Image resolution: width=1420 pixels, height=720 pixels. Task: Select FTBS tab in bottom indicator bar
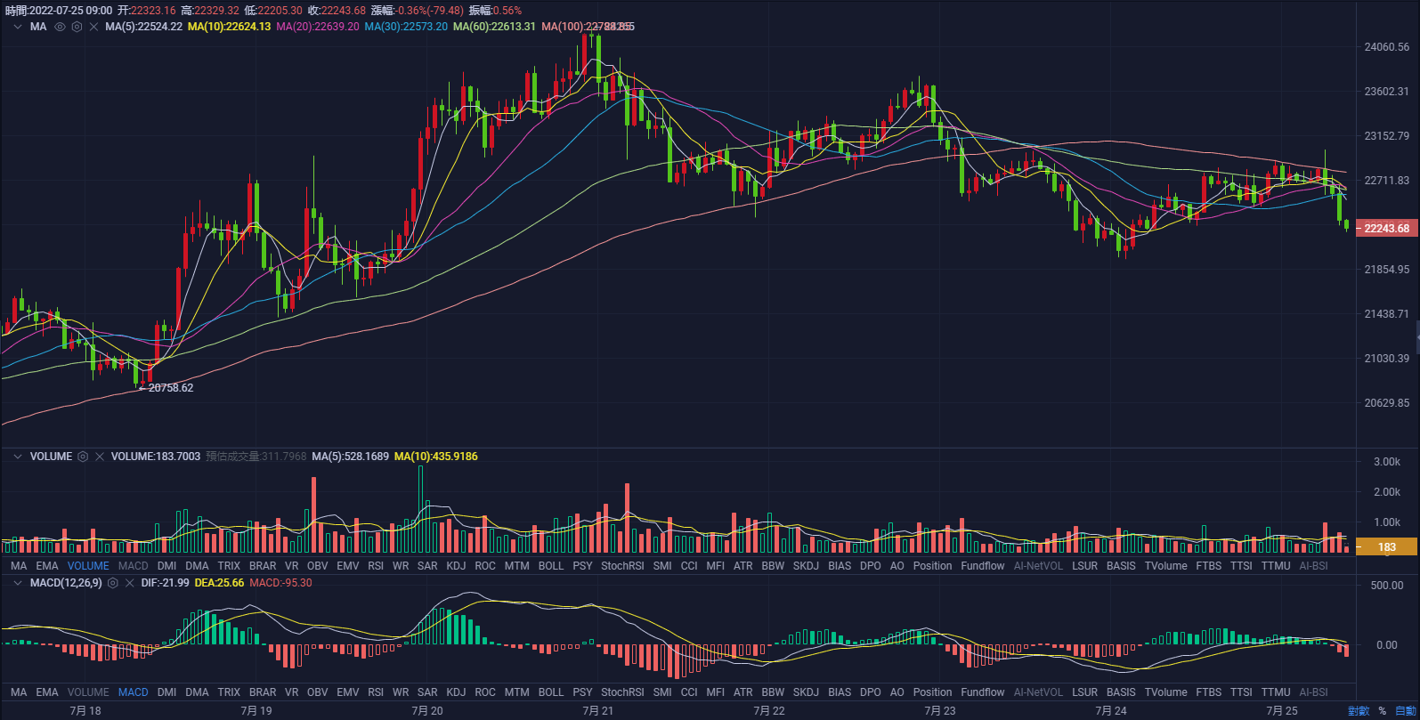point(1208,692)
